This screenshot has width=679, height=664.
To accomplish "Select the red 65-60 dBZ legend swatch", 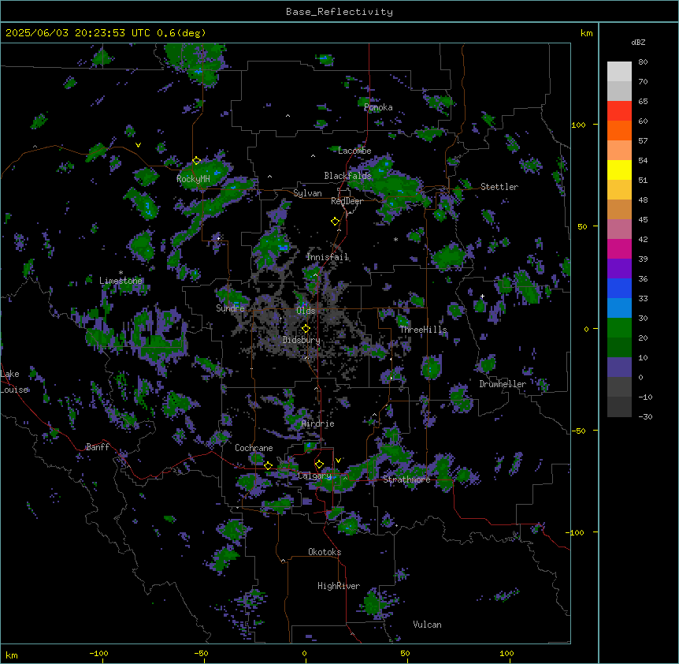I will [619, 111].
